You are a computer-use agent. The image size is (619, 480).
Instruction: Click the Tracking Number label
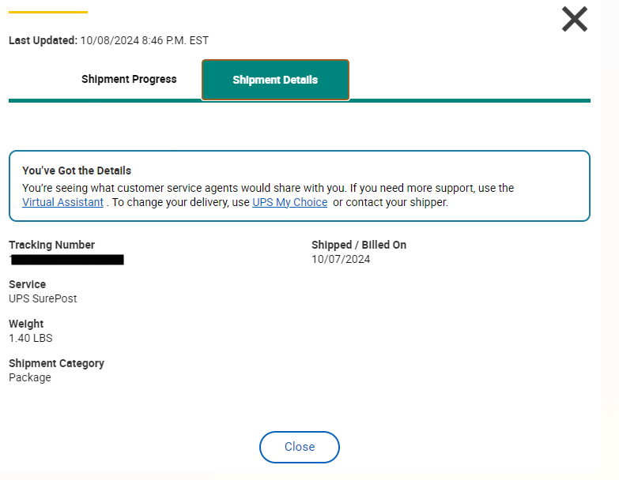pos(51,245)
